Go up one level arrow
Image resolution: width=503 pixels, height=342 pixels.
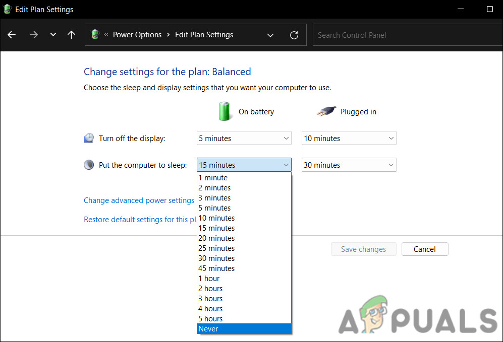(71, 35)
